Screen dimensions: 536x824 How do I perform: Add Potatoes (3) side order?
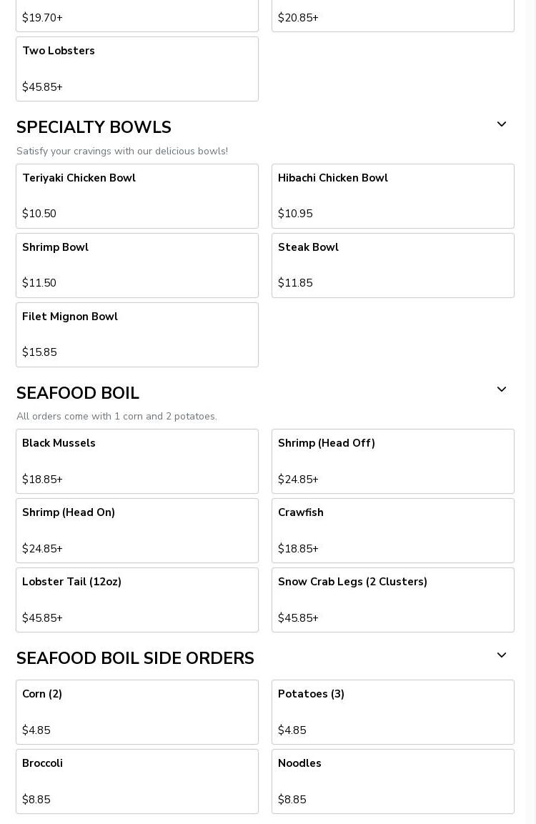tap(393, 712)
